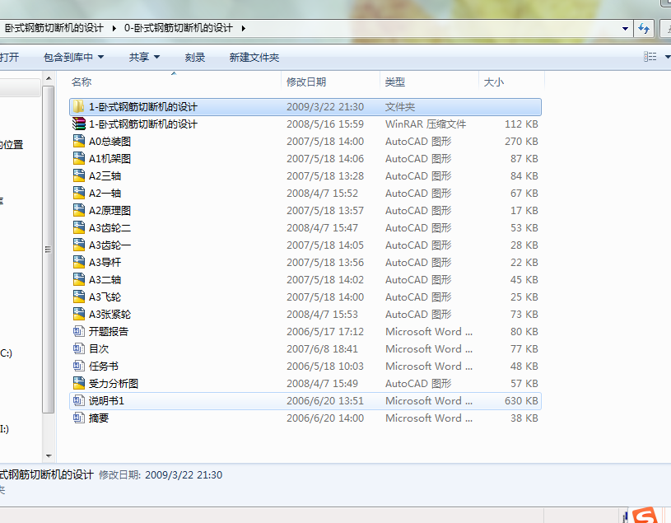
Task: Open the address bar history dropdown arrow
Action: (625, 26)
